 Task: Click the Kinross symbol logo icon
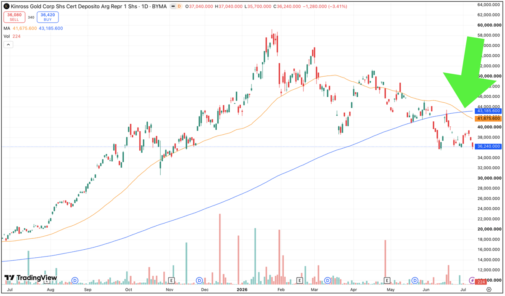coord(7,6)
